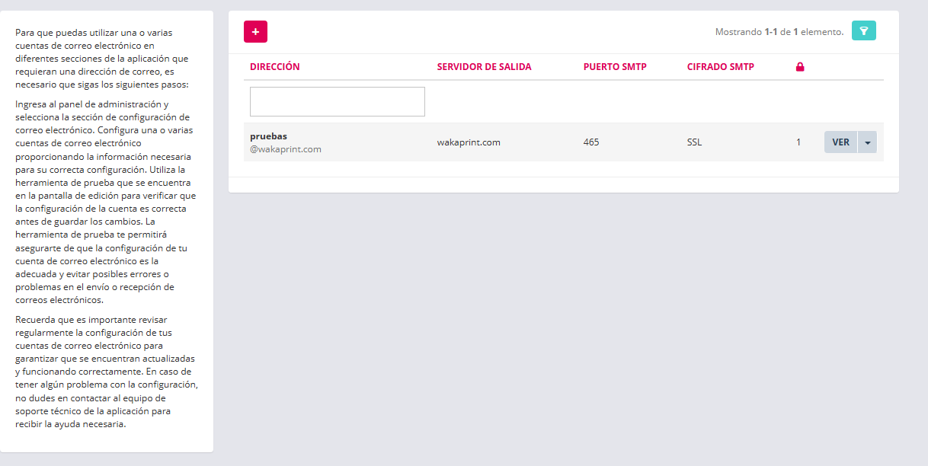Click the lock icon column header
928x466 pixels.
point(800,67)
